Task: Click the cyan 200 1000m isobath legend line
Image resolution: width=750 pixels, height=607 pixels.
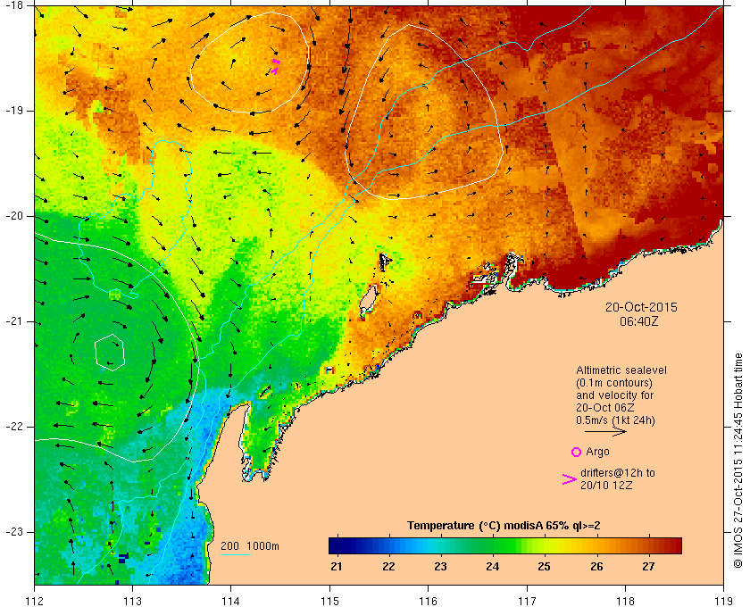Action: click(236, 555)
